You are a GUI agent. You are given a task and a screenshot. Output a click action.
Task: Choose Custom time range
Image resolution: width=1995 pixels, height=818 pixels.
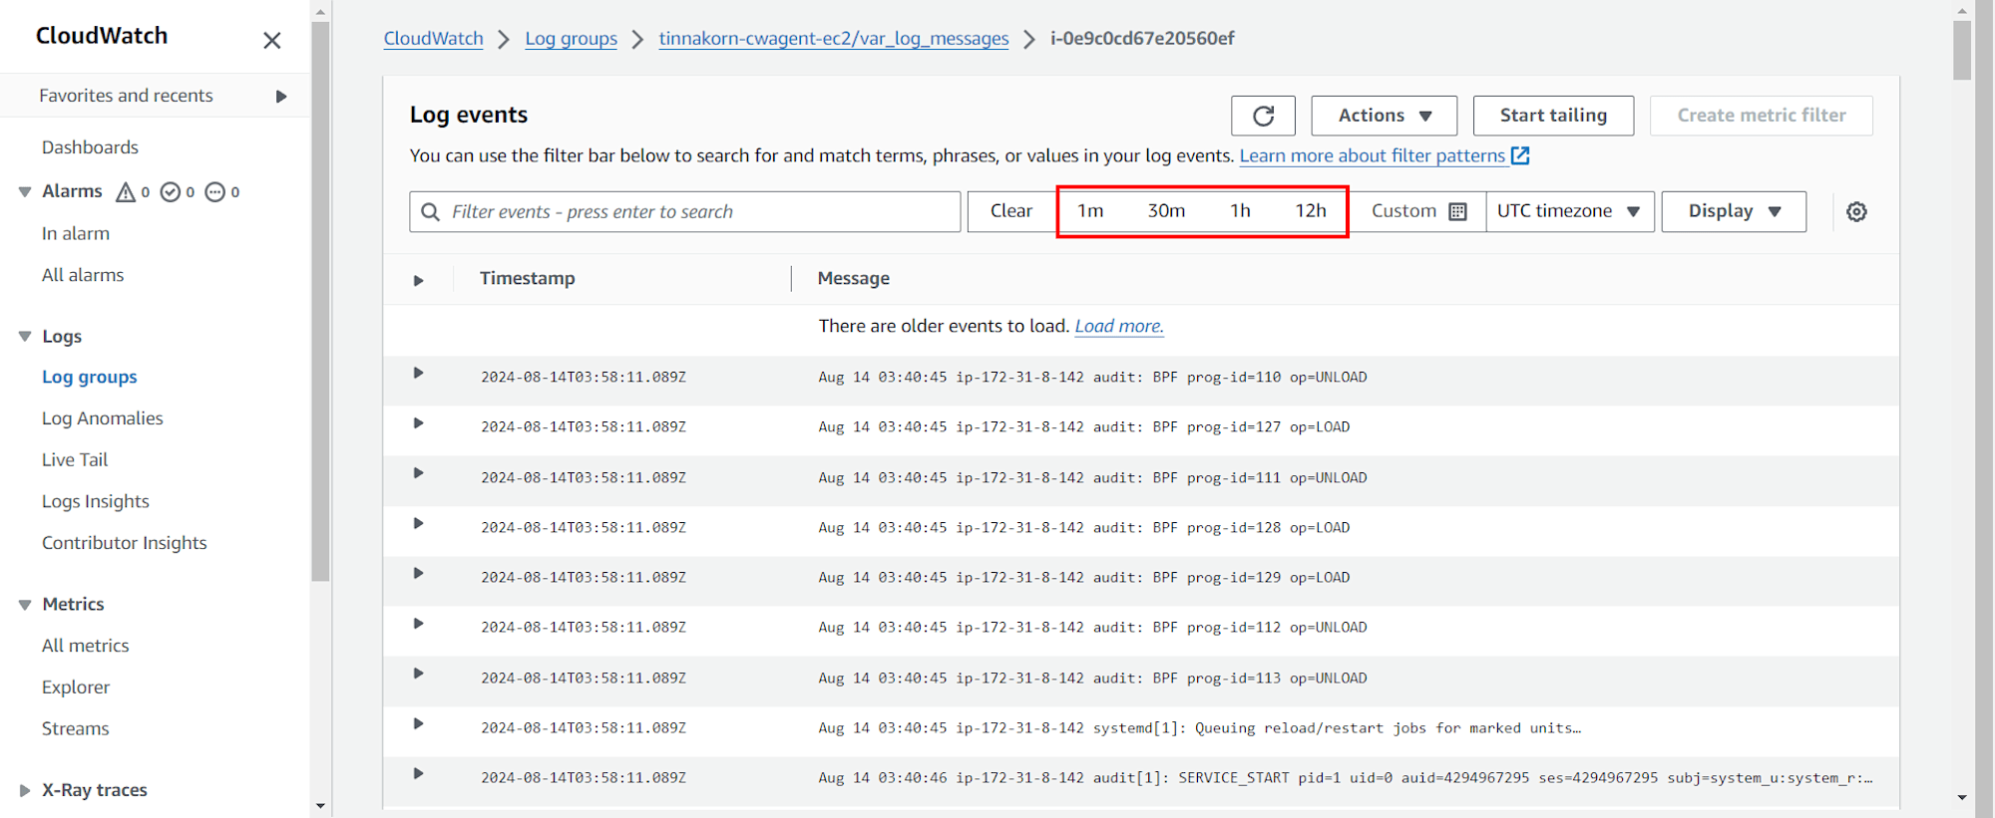tap(1417, 211)
